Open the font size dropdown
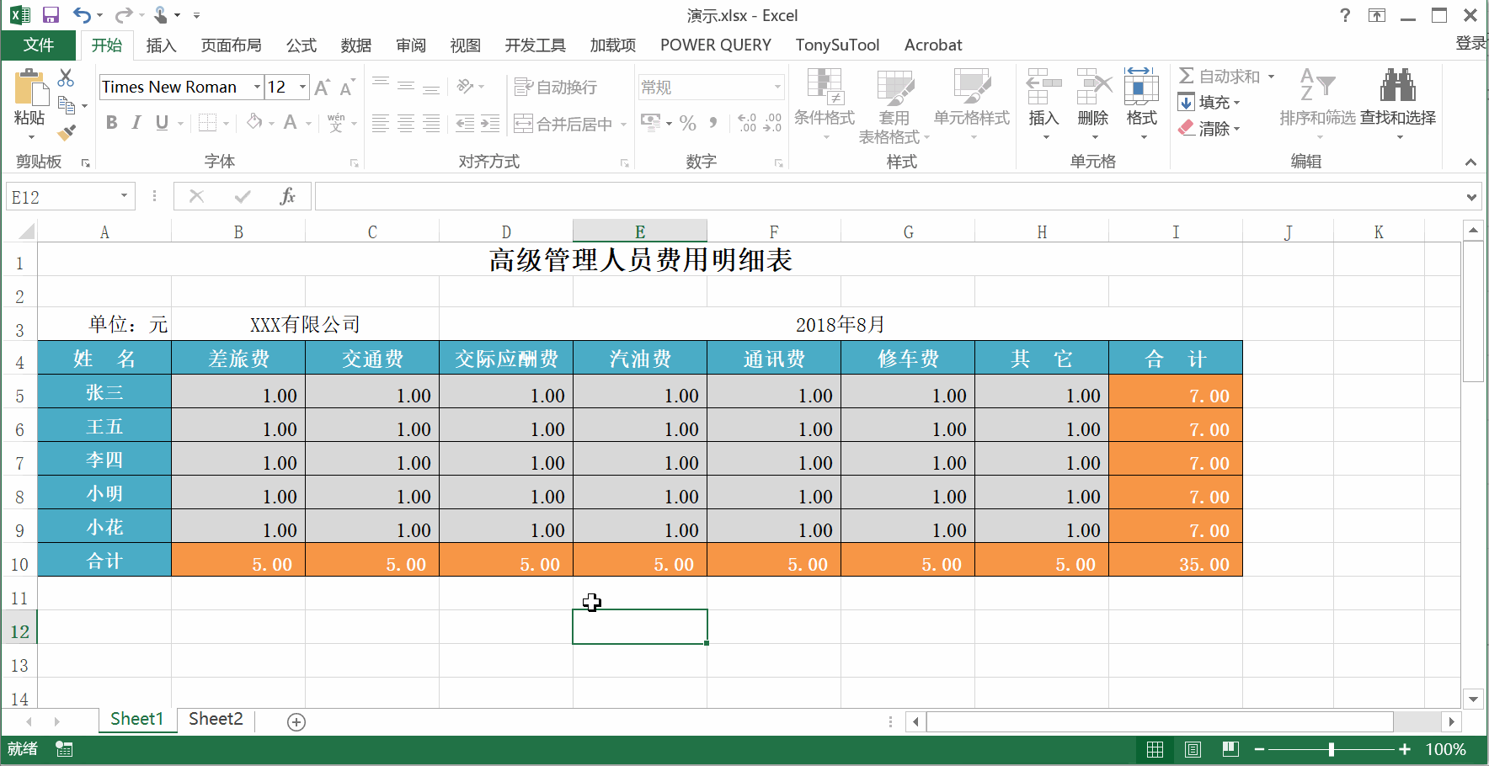Image resolution: width=1489 pixels, height=766 pixels. pos(301,87)
